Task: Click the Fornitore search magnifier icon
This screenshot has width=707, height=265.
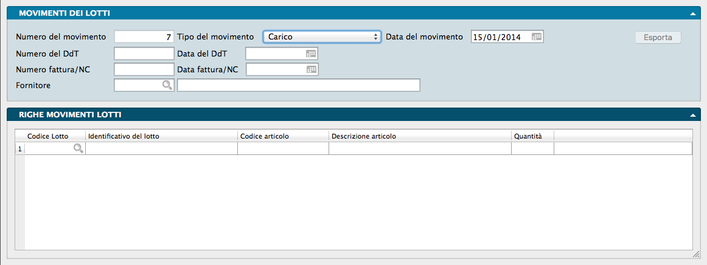Action: point(166,86)
